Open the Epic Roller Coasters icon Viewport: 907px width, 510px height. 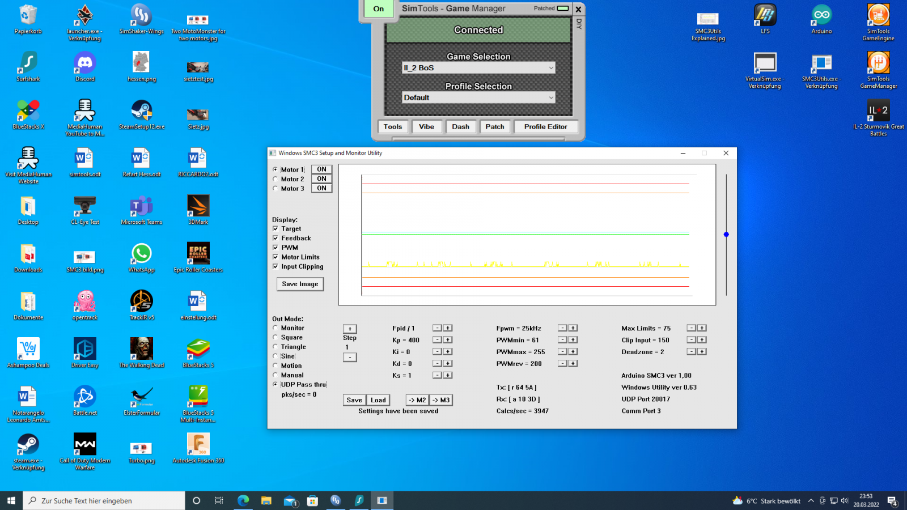pos(198,257)
